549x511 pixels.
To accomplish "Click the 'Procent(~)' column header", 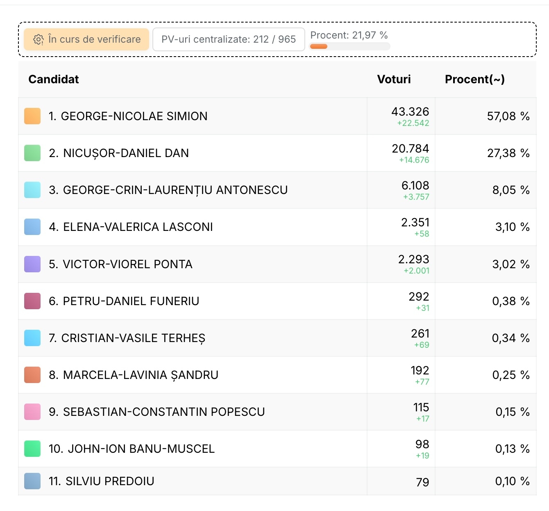I will point(474,79).
